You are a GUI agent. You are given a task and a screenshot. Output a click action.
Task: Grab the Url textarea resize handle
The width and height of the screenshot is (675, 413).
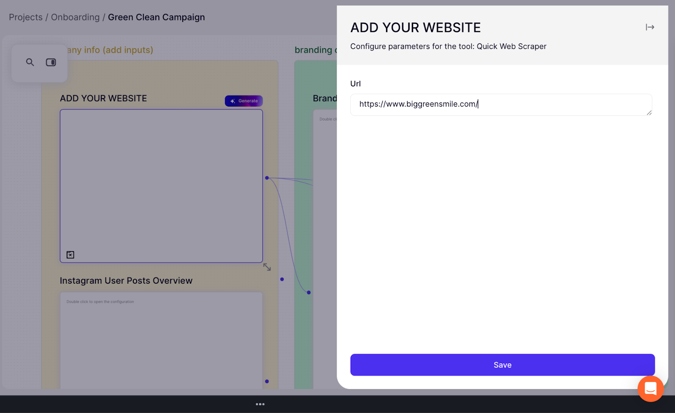click(x=649, y=113)
